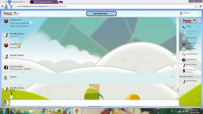Open the Herramientas dropdown menu
This screenshot has height=114, width=203.
tap(101, 13)
